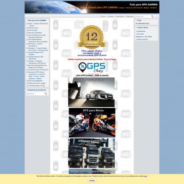Image resolution: width=184 pixels, height=184 pixels.
Task: Open the GPS para Camion/Bus trucks banner
Action: coord(92,153)
